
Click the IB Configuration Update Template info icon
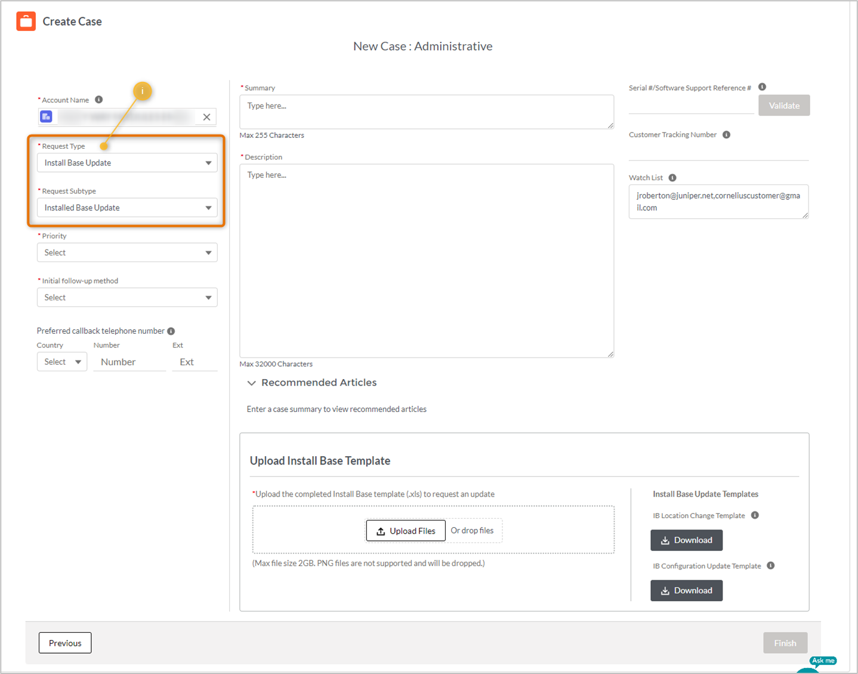[770, 565]
